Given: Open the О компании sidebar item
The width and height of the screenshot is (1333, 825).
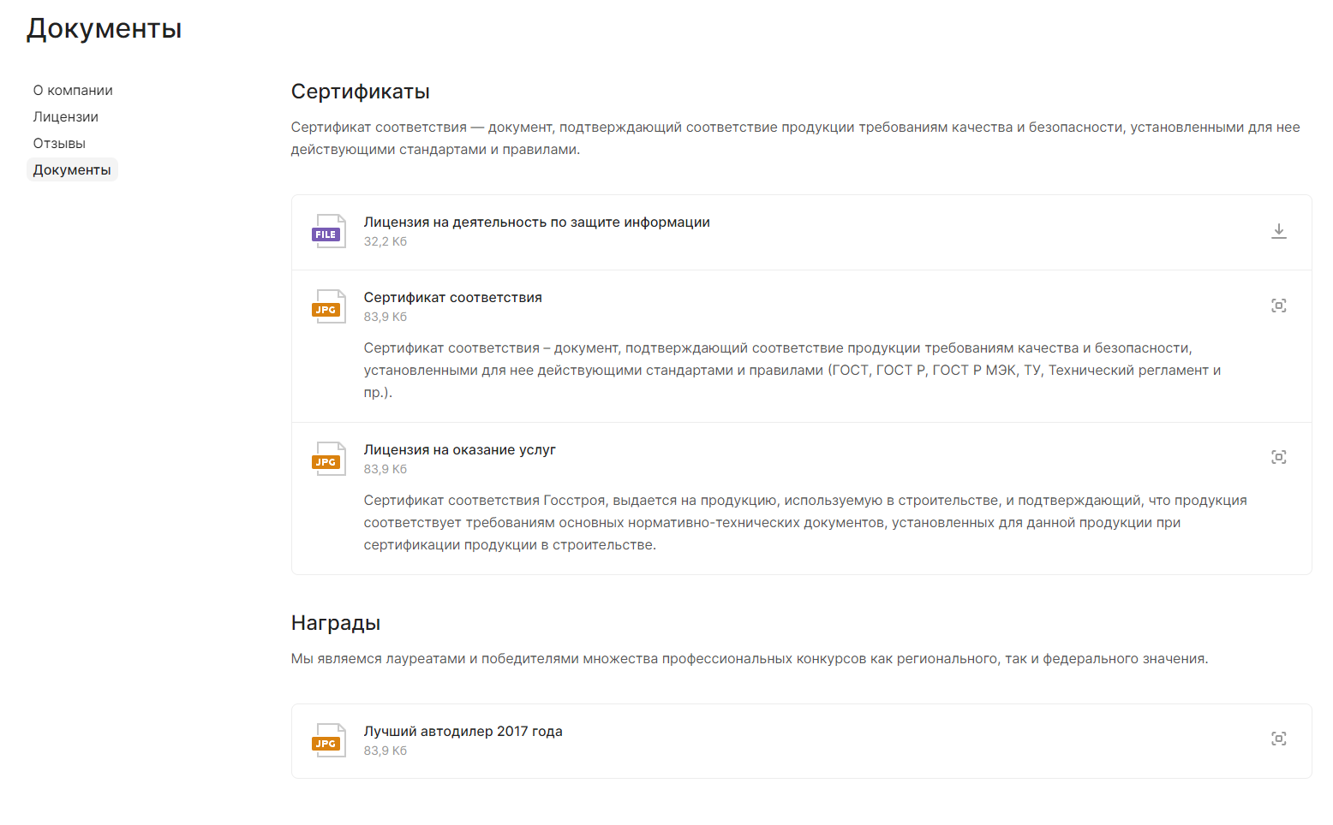Looking at the screenshot, I should [73, 91].
